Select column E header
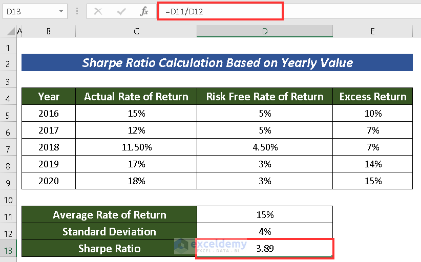Viewport: 421px width, 262px height. [372, 31]
